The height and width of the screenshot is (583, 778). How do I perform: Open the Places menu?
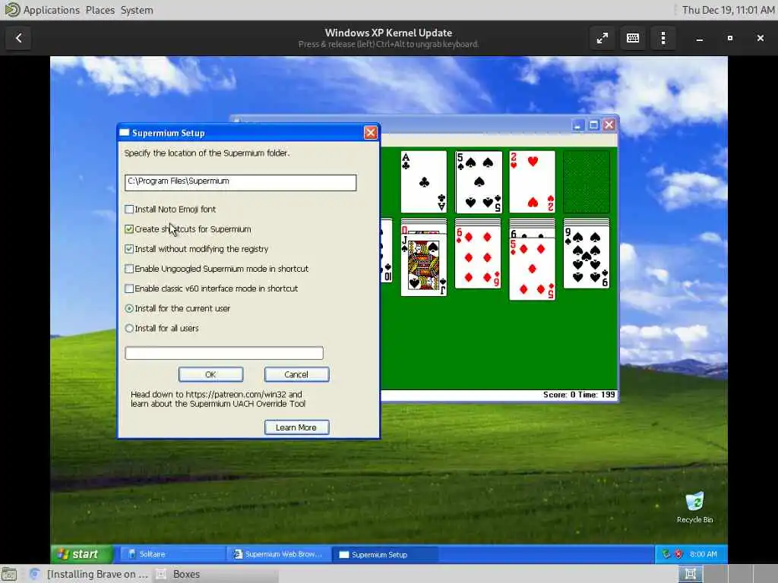point(100,10)
